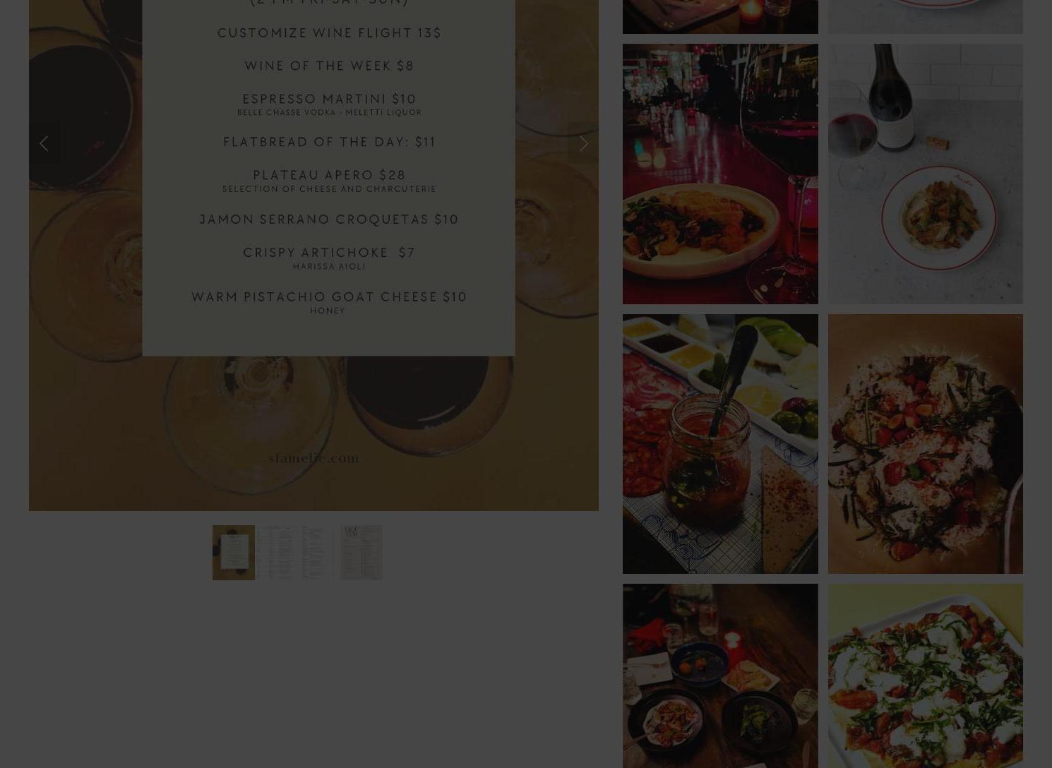
Task: Advance to next menu slide arrow
Action: coord(583,143)
